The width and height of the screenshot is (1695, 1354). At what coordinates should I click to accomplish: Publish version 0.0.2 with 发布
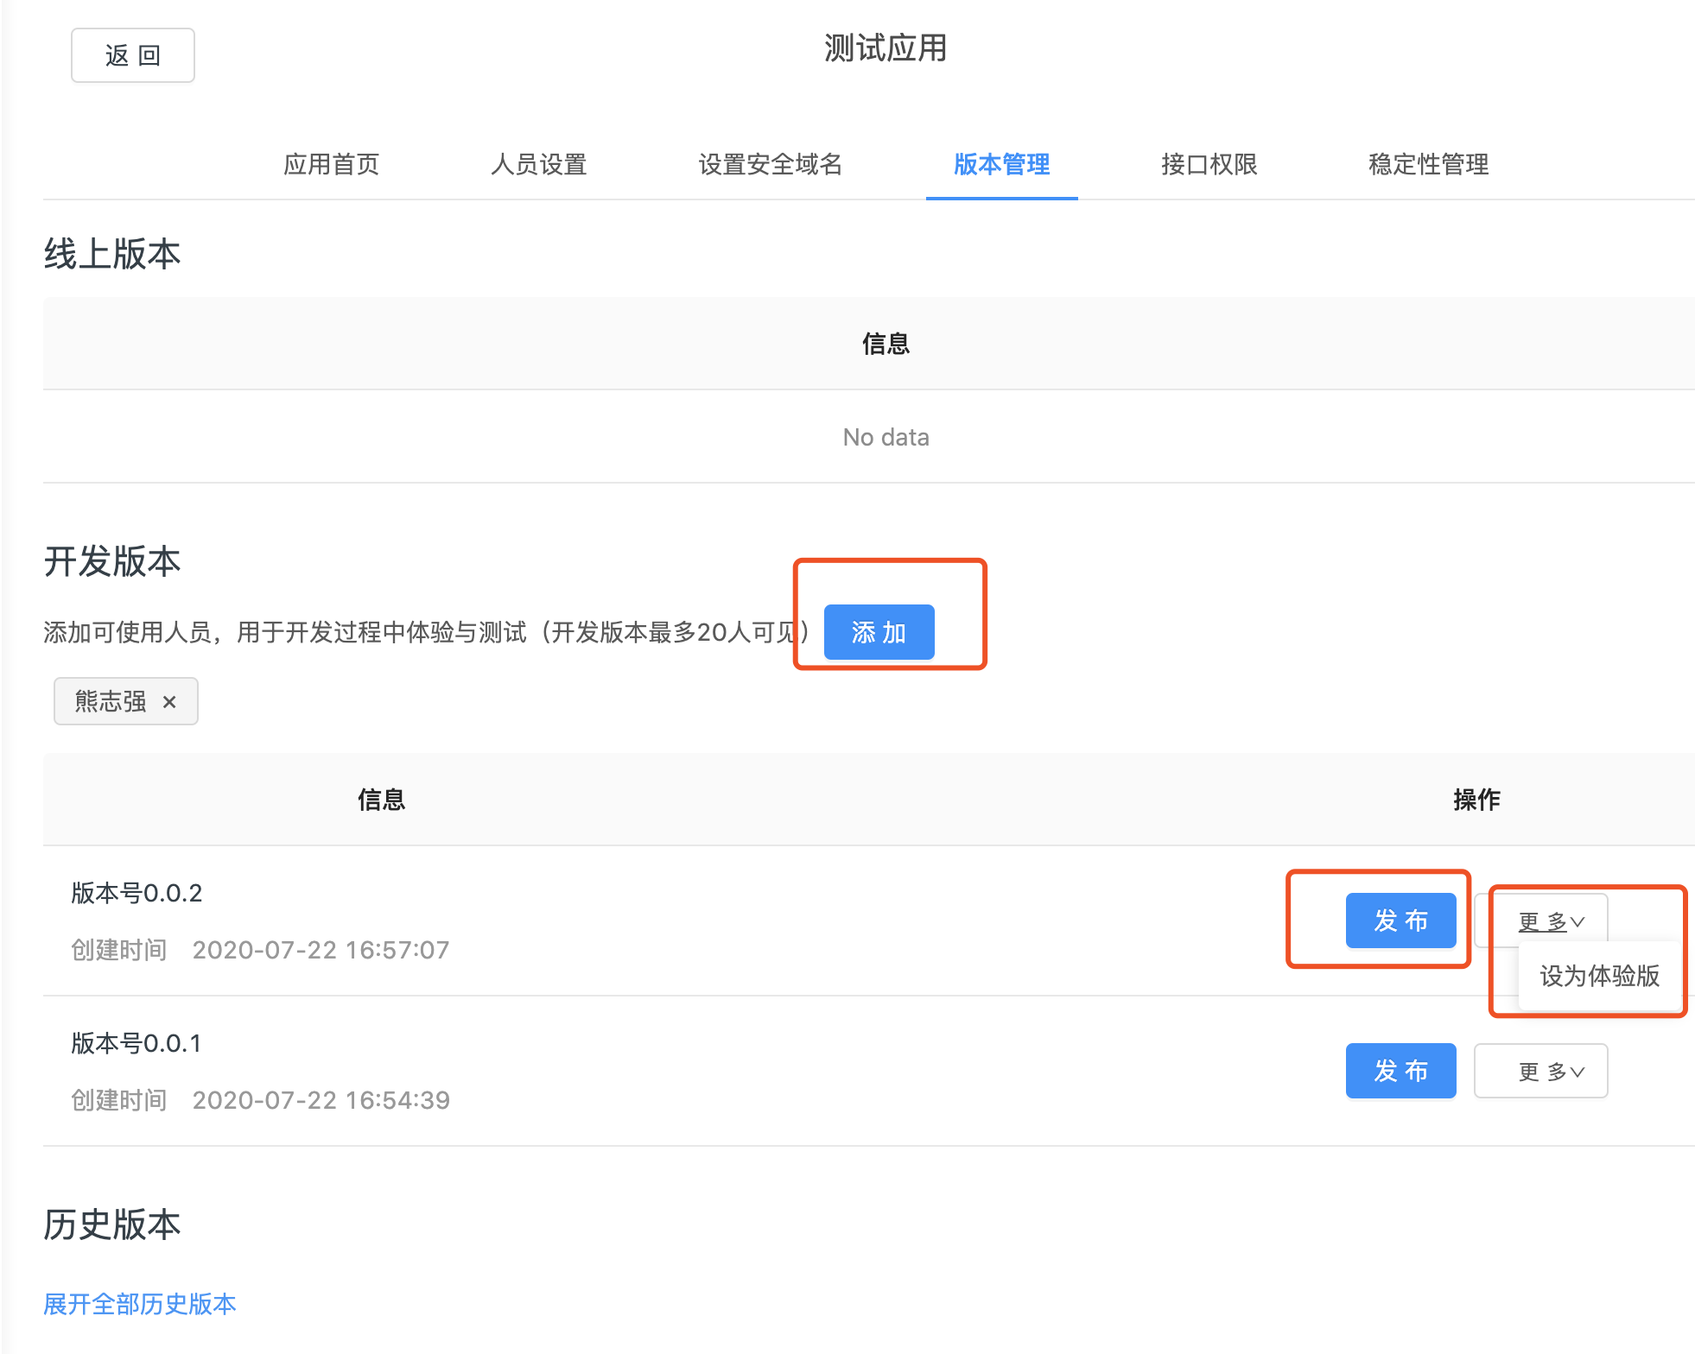[1400, 921]
